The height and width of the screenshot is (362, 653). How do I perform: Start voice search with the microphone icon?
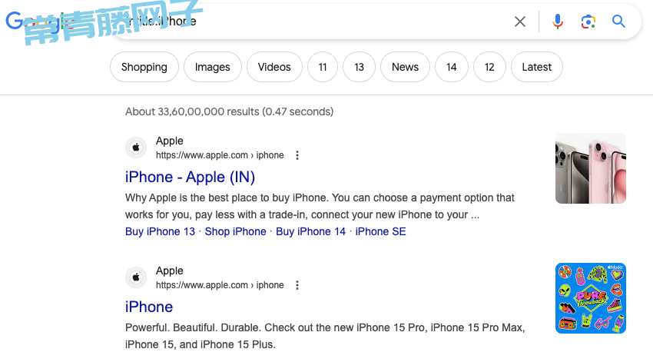(x=557, y=22)
